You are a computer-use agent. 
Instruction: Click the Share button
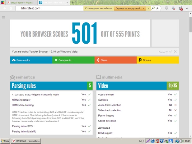[115, 60]
